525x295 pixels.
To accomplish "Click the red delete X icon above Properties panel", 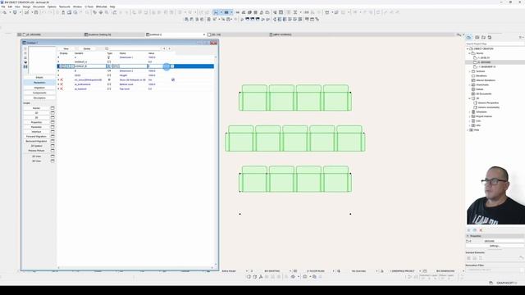I will 482,230.
